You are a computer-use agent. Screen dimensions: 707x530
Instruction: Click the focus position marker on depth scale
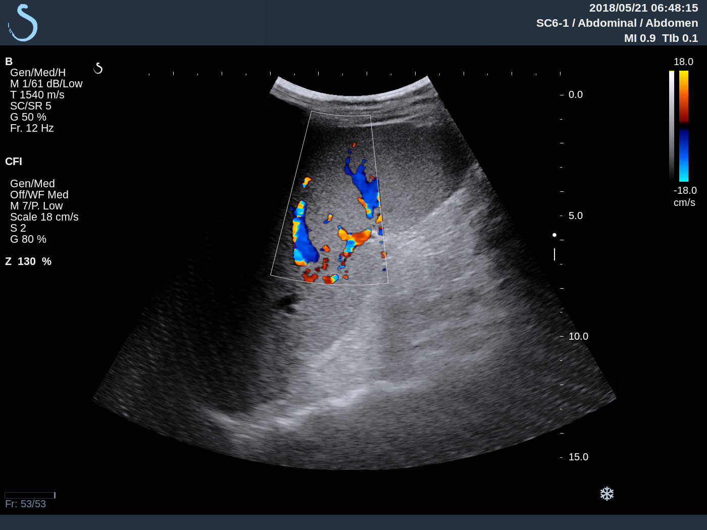tap(554, 235)
